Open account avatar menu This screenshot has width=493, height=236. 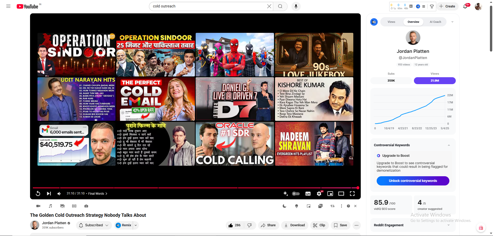tap(478, 6)
